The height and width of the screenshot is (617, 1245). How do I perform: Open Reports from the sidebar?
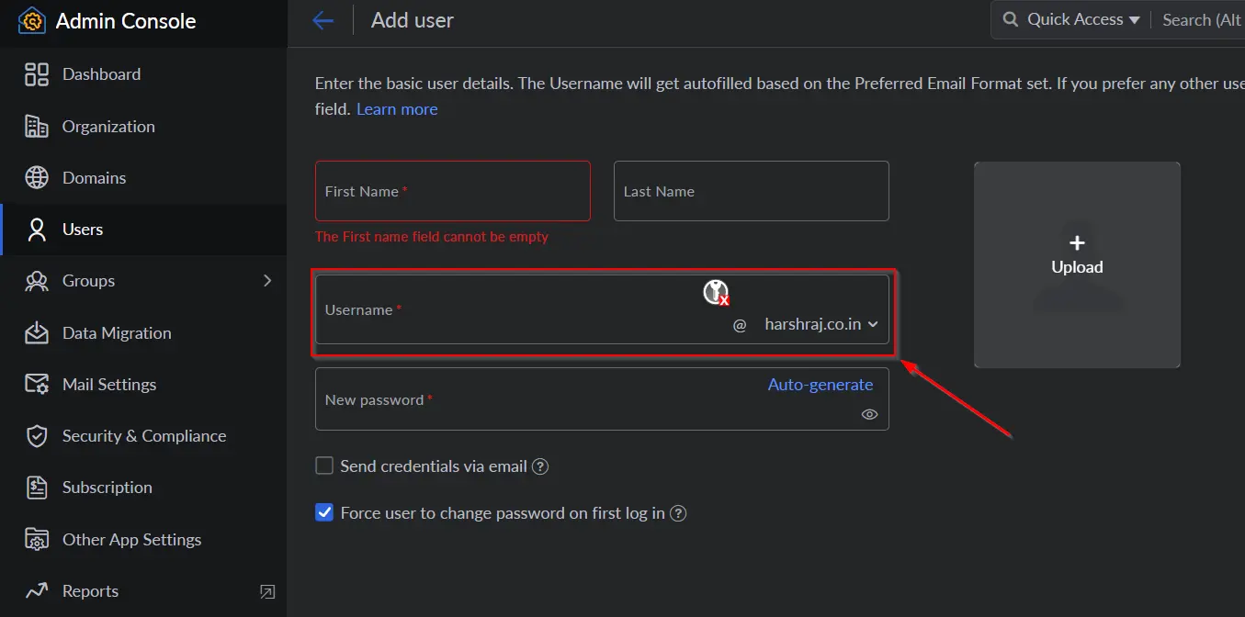click(90, 591)
